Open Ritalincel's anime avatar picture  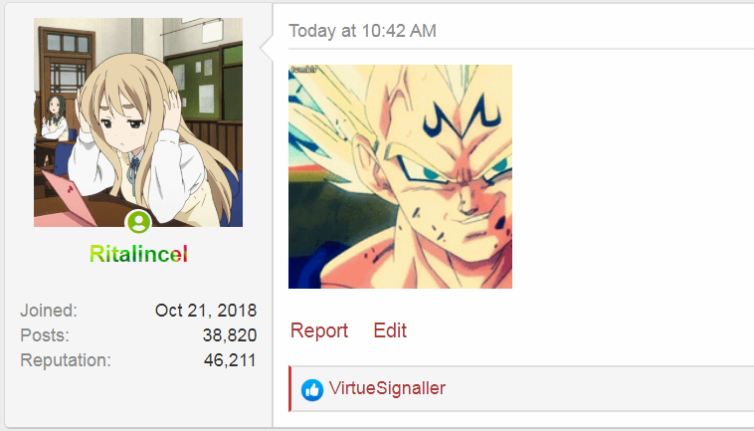[x=138, y=122]
